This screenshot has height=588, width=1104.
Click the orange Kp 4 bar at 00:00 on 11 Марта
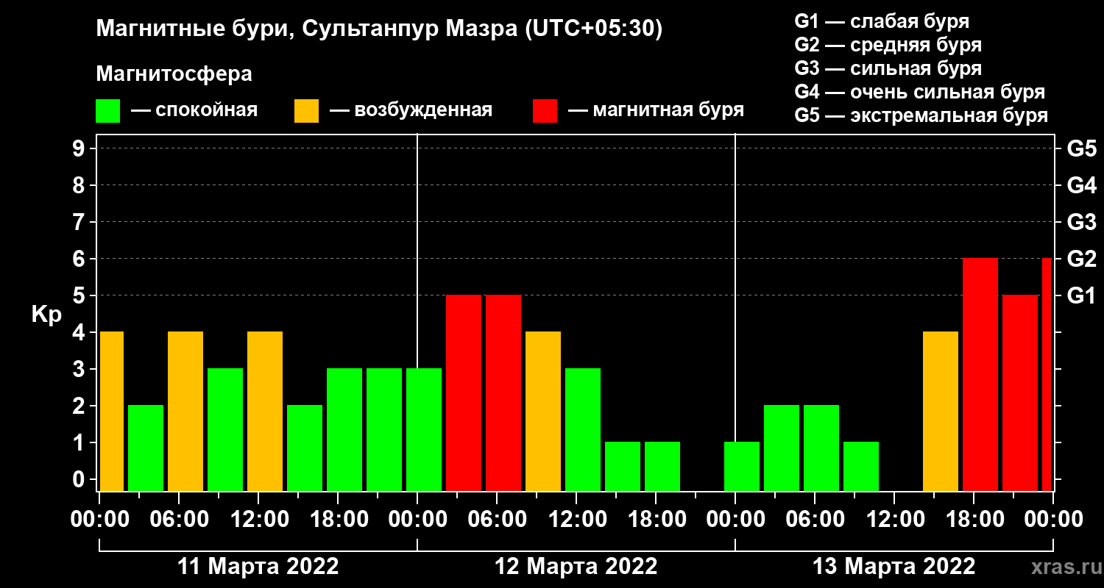[x=112, y=412]
